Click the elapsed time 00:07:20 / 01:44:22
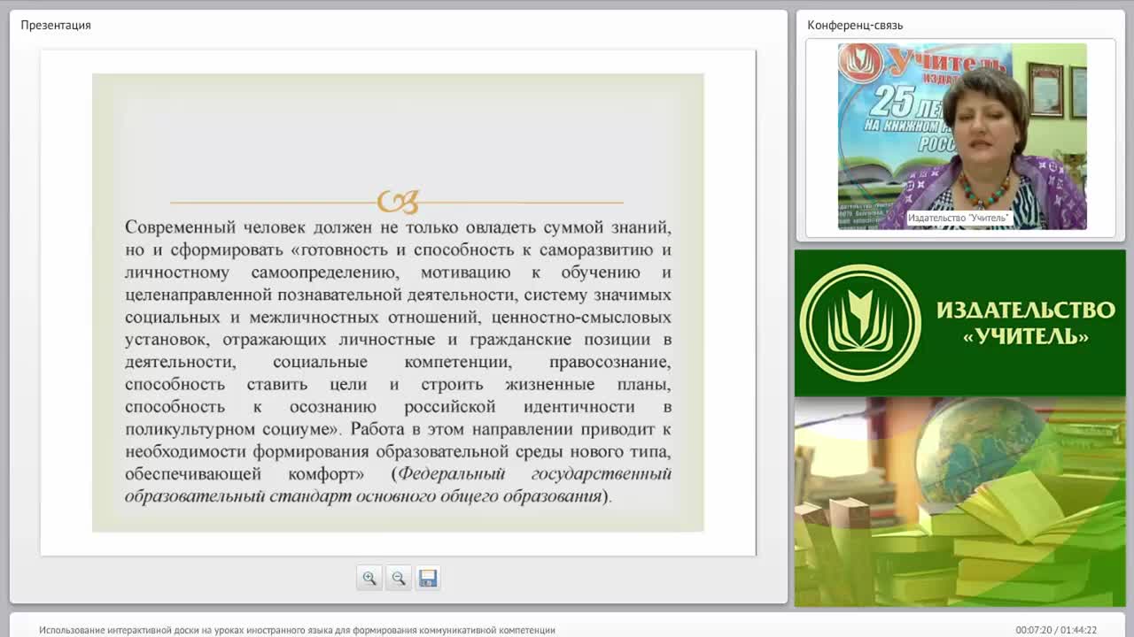 [1056, 630]
